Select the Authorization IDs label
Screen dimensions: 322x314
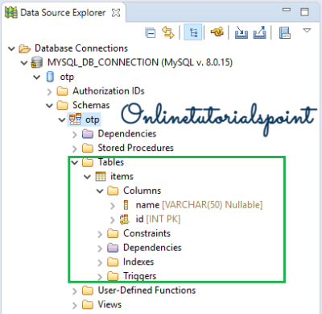[x=109, y=91]
